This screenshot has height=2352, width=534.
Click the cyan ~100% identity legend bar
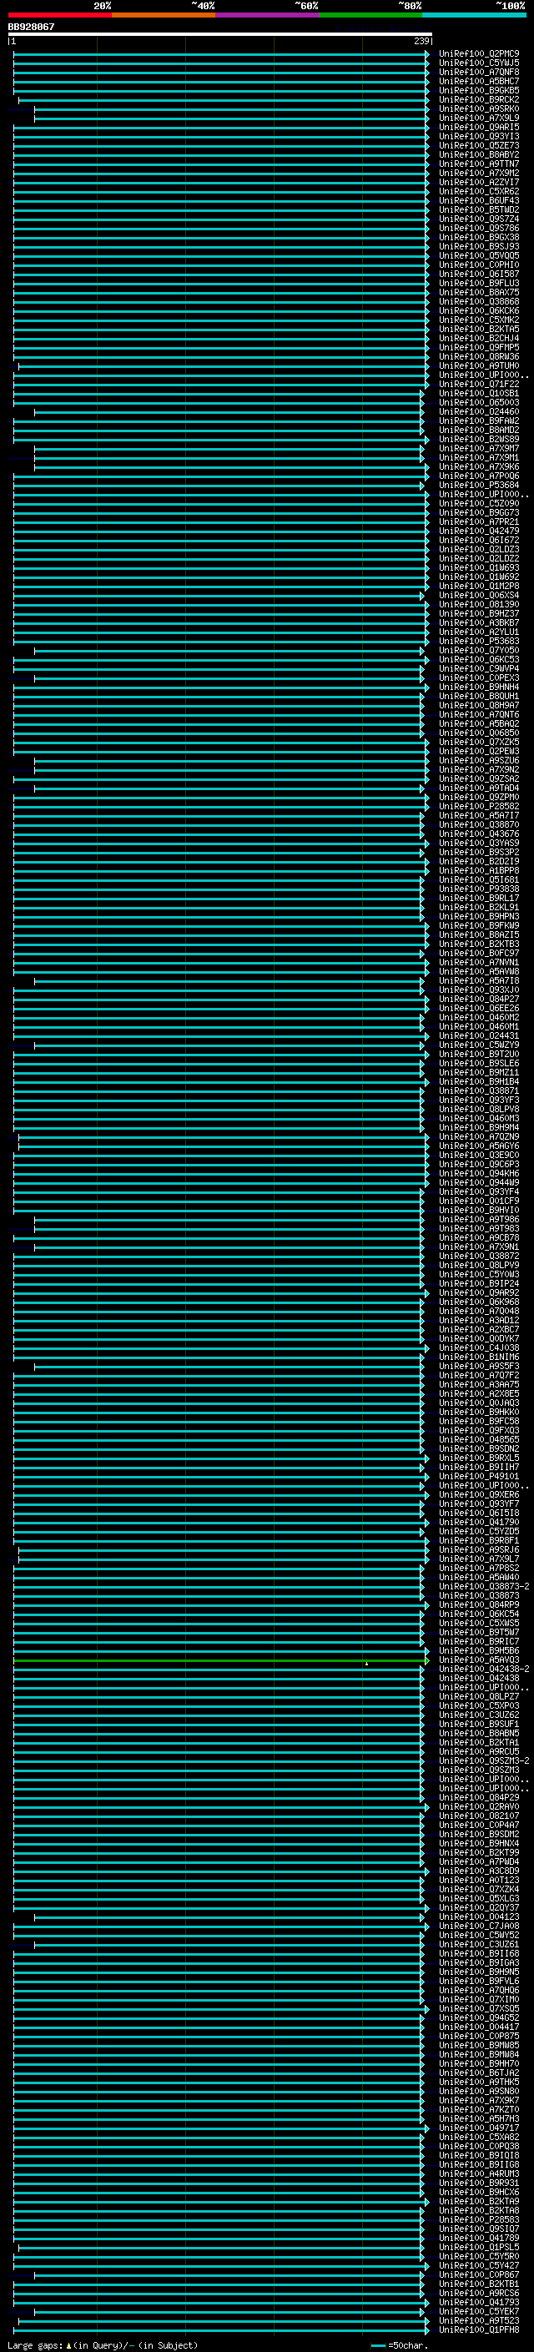tap(475, 15)
